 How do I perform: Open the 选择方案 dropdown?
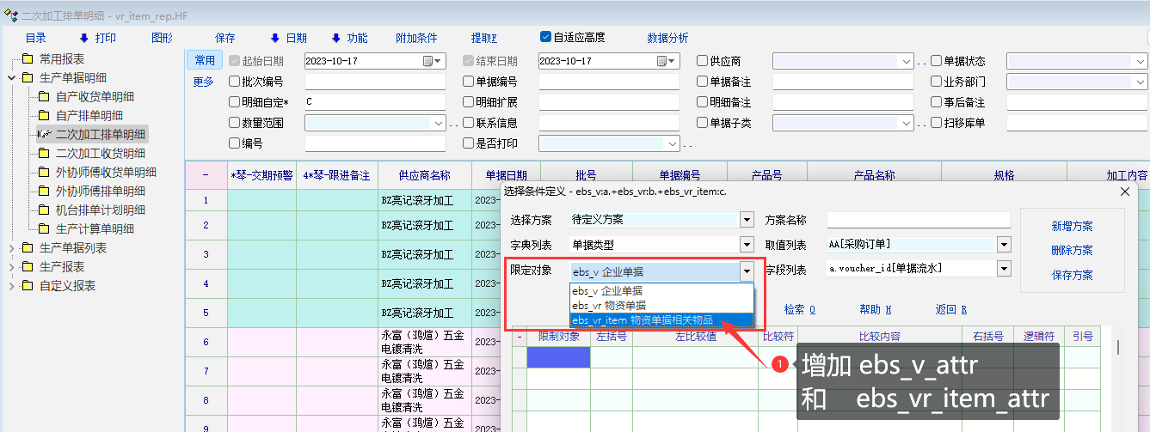(x=747, y=220)
